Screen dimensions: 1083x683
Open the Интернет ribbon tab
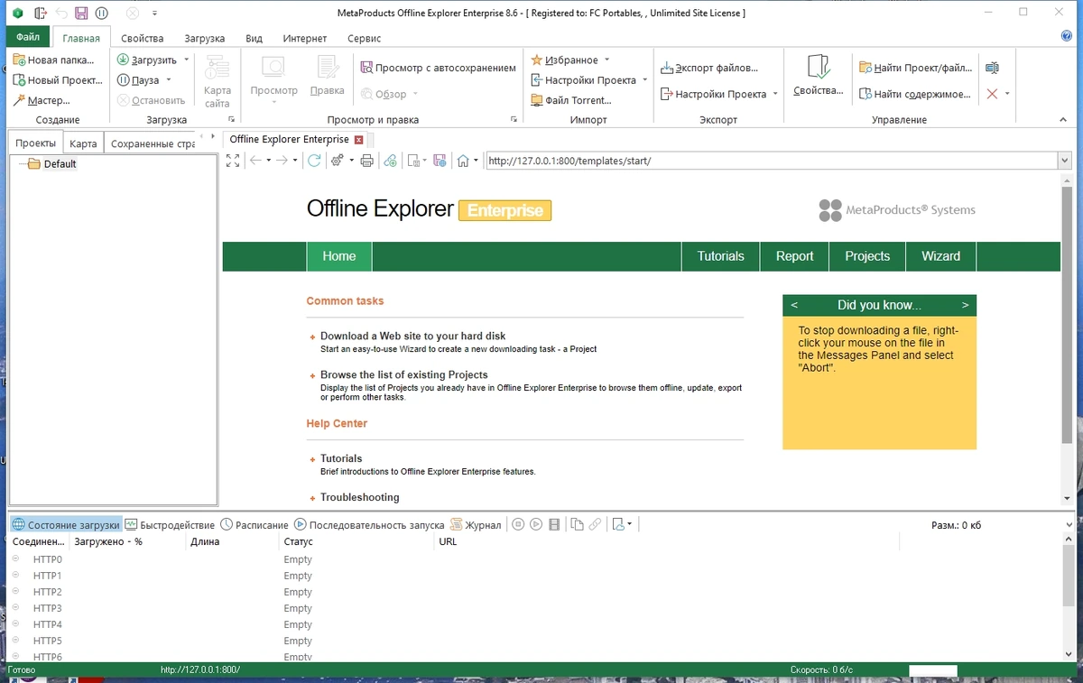point(305,38)
